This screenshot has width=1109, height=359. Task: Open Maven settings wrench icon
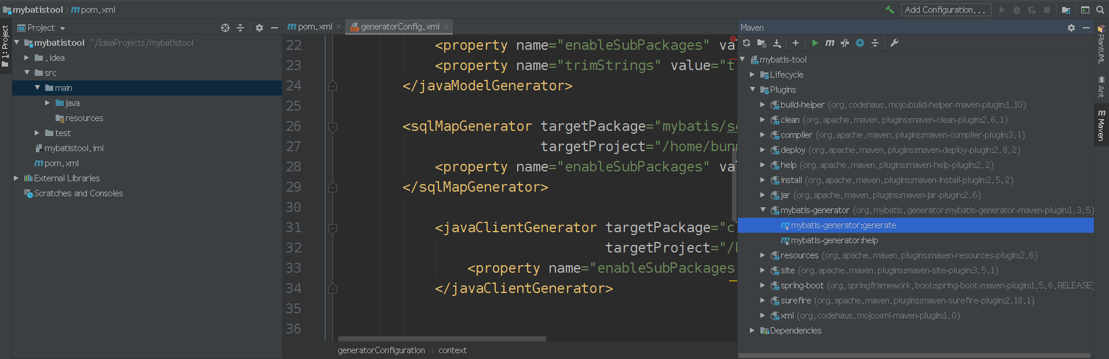pyautogui.click(x=894, y=43)
